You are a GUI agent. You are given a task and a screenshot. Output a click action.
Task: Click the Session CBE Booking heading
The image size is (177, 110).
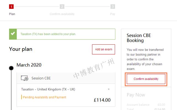139,38
